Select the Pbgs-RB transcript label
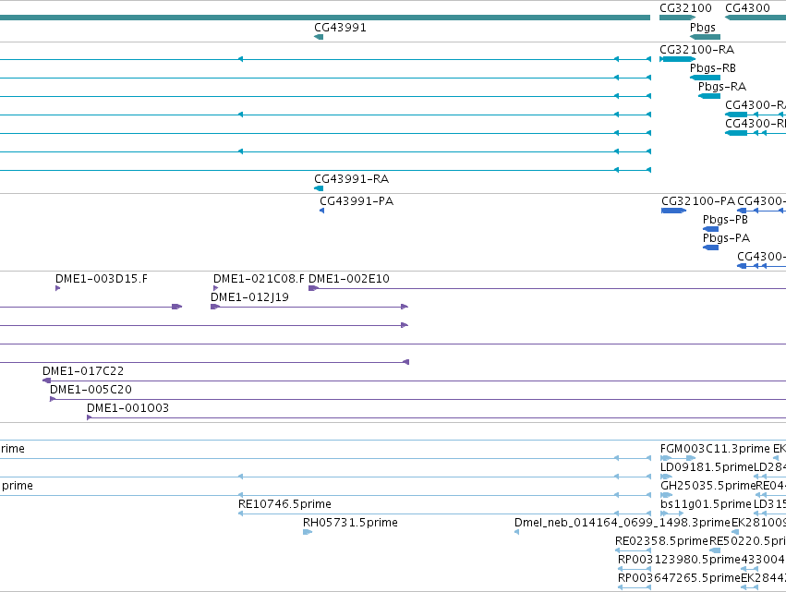786x592 pixels. 713,68
